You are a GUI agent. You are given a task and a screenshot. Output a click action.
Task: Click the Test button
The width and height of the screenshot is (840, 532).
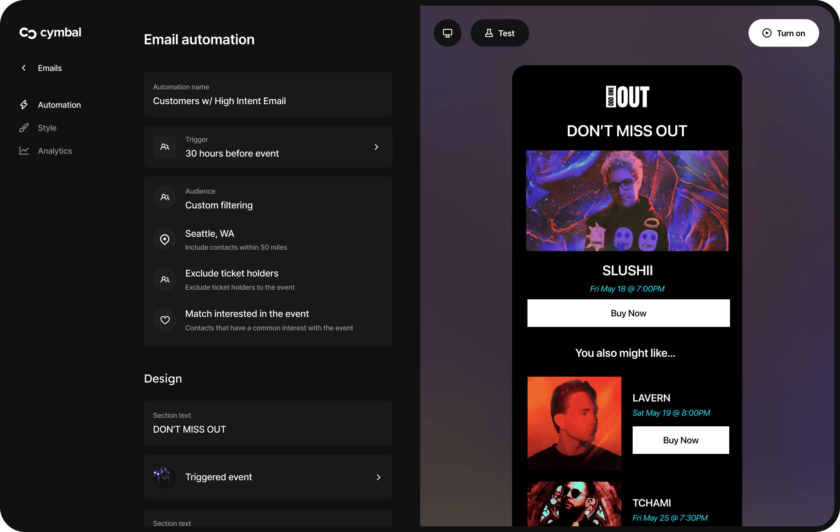(x=500, y=33)
